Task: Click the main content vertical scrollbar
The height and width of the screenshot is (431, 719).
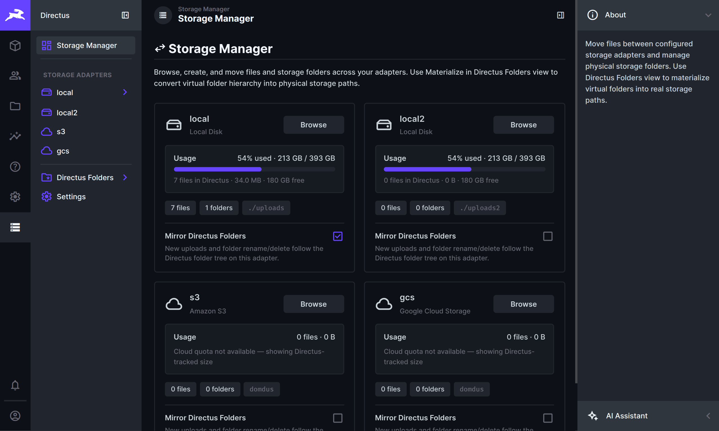Action: pos(576,192)
